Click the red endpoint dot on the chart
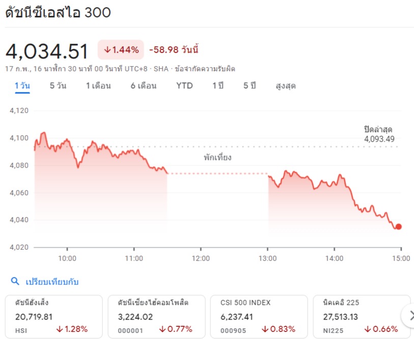 399,227
